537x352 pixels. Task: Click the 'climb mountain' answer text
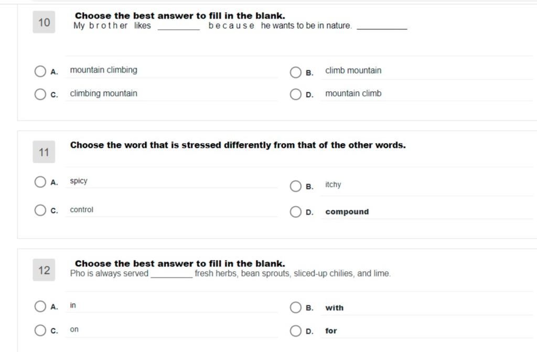[x=353, y=70]
